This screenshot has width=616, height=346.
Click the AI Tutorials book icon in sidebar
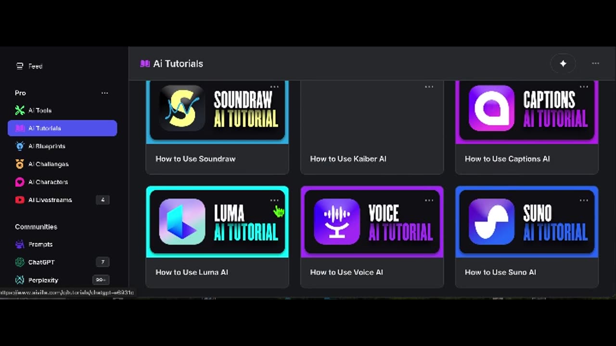[20, 128]
